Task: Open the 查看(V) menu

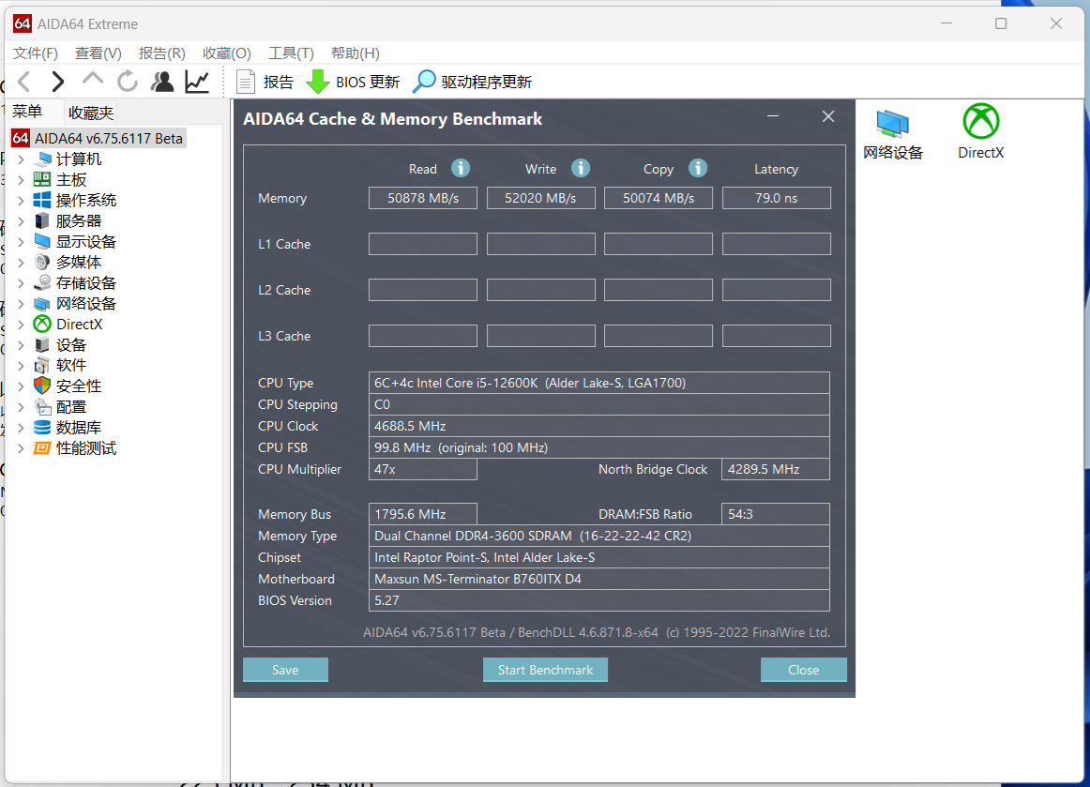Action: click(x=98, y=53)
